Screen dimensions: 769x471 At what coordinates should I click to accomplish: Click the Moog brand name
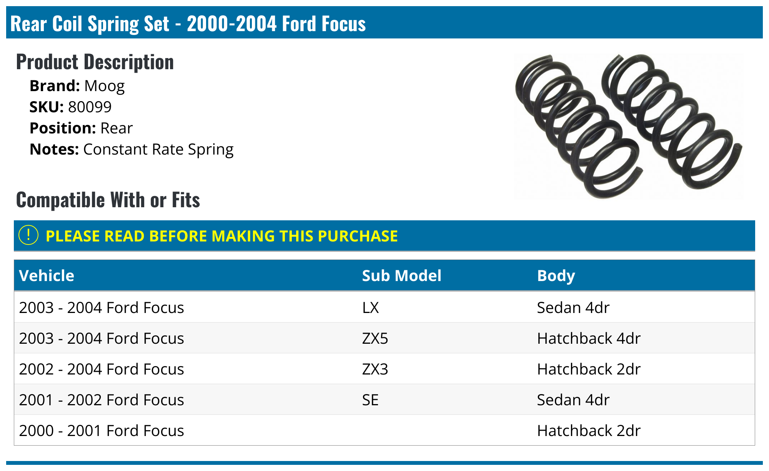(104, 86)
